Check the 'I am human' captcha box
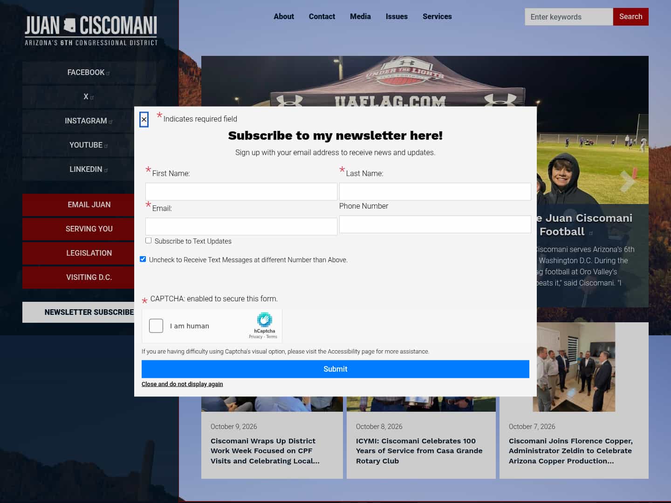This screenshot has height=503, width=671. pyautogui.click(x=156, y=326)
